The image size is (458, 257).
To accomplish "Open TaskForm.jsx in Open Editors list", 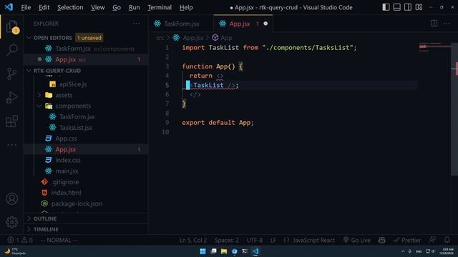I will click(x=86, y=49).
